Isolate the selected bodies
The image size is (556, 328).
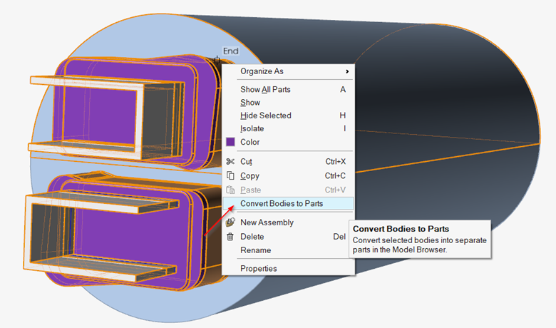click(x=252, y=129)
